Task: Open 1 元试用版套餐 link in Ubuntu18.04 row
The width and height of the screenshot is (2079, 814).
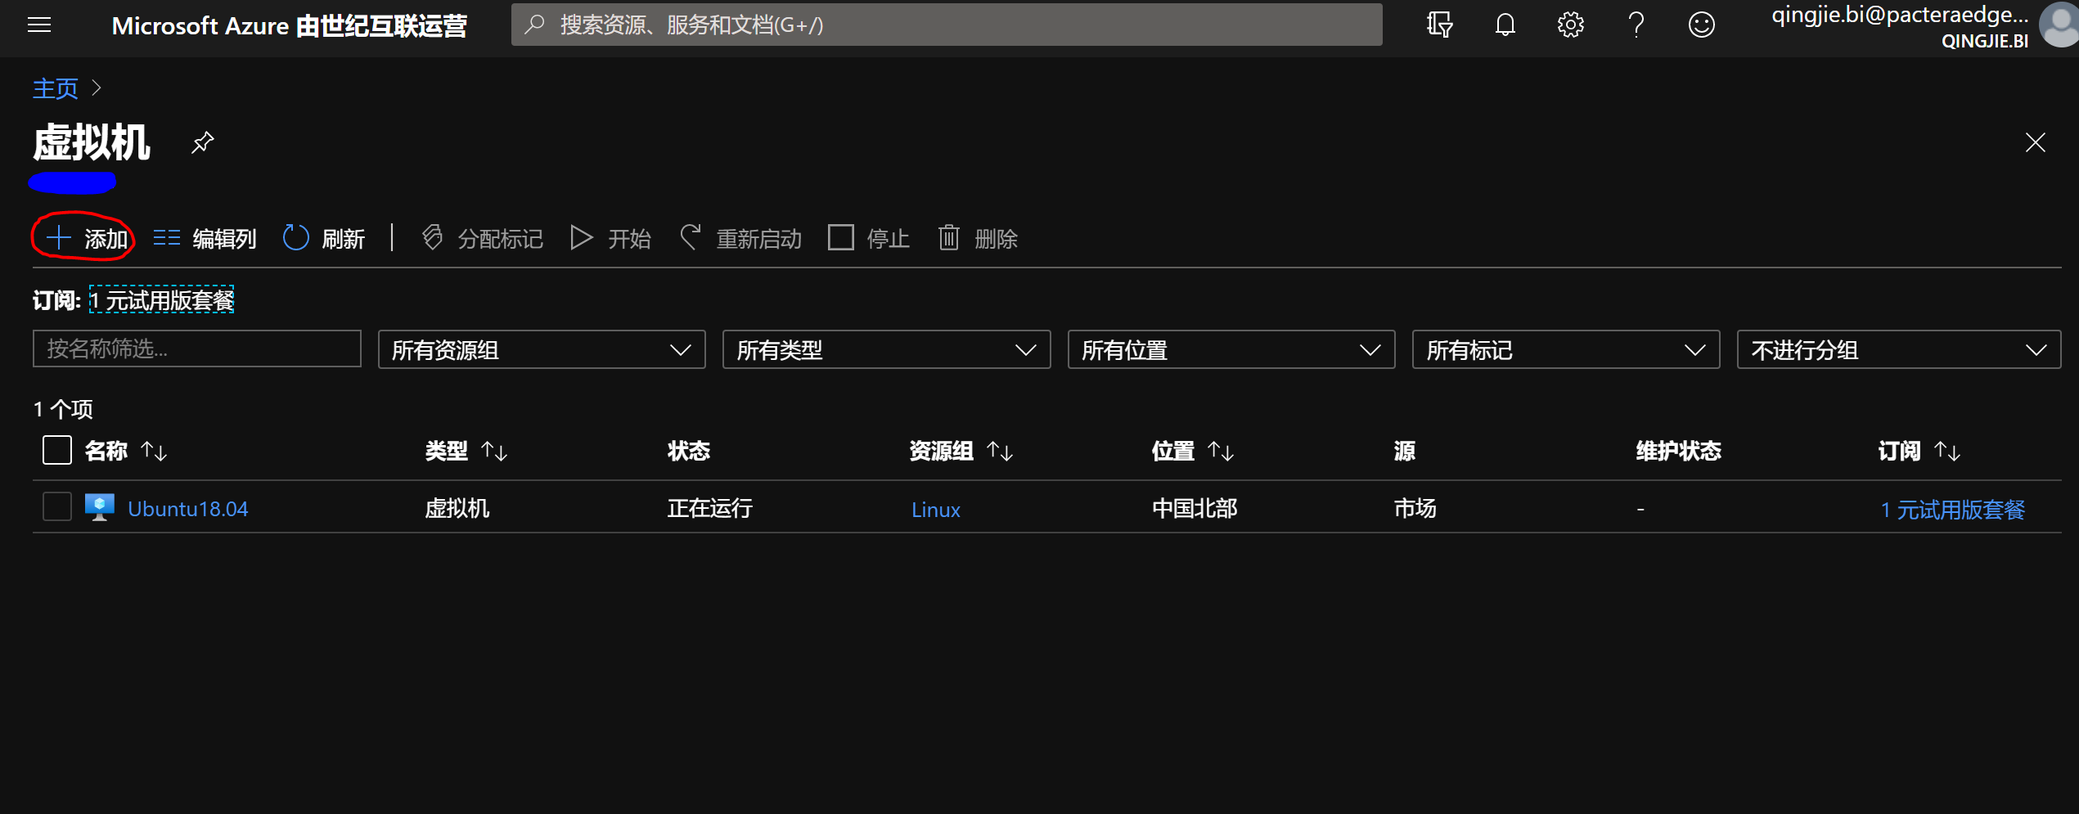Action: [1952, 510]
